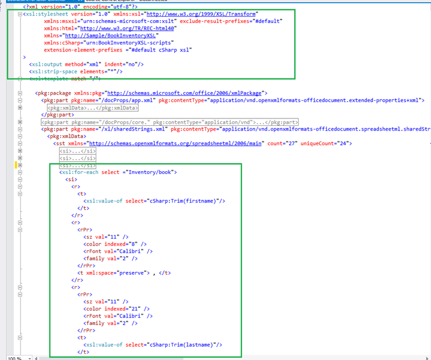Click the collapsed <pkg:xmlData>...</pkg:xmlData> box

coord(93,108)
